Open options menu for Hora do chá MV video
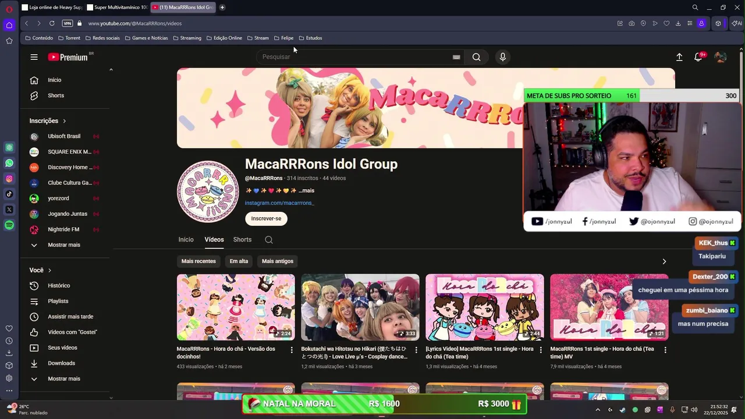Image resolution: width=745 pixels, height=419 pixels. (665, 350)
